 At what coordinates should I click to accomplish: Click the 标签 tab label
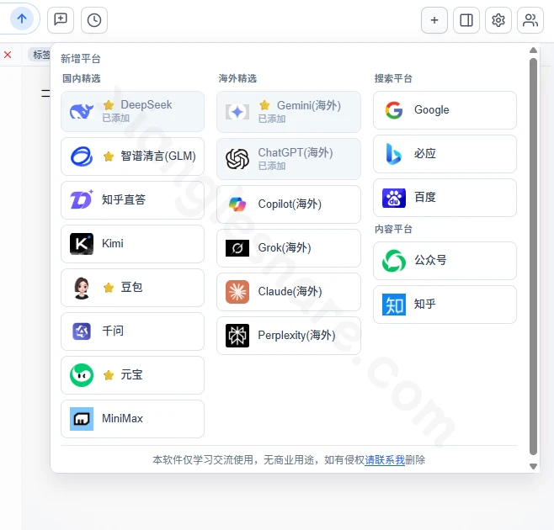(x=41, y=55)
